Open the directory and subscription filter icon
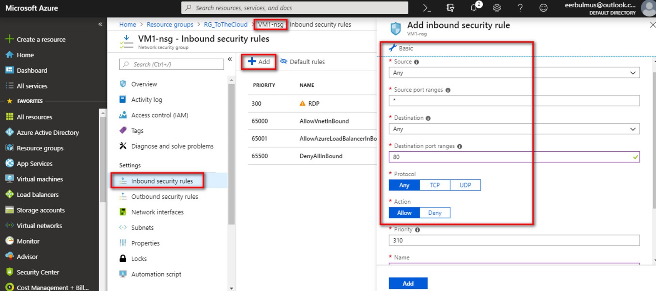 pos(450,8)
